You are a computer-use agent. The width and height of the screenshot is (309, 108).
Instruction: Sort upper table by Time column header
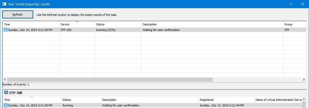tap(31, 24)
